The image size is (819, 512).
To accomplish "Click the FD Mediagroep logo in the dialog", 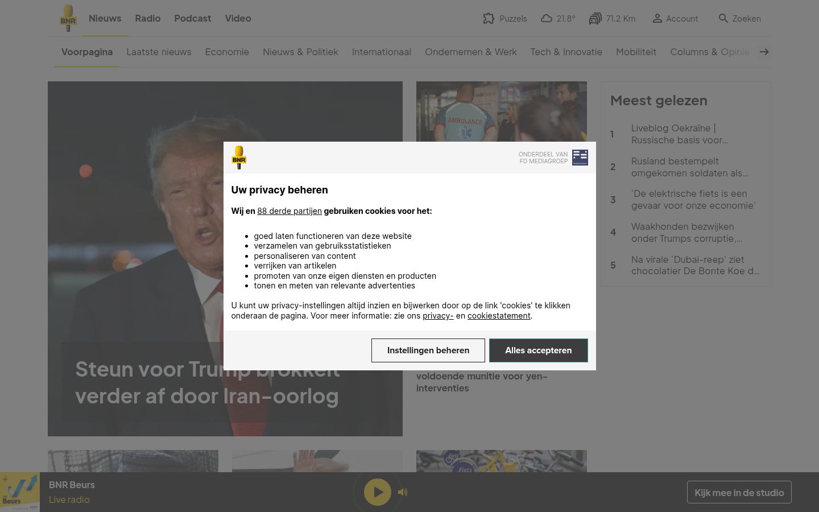I will click(580, 158).
